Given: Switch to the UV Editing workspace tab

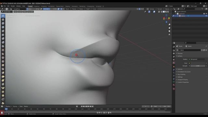Looking at the screenshot, I should pyautogui.click(x=51, y=6).
